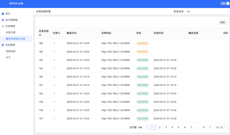Image resolution: width=230 pixels, height=135 pixels.
Task: Open task ID link 1 in row 161
Action: pos(54,85)
